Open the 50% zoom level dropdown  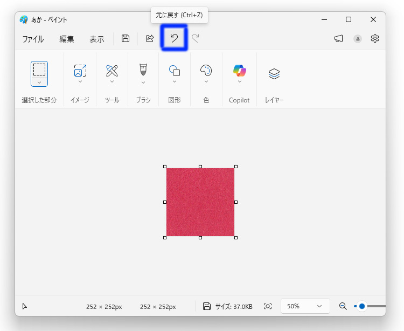304,306
